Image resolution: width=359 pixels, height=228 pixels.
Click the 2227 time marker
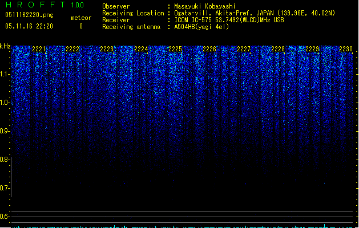pos(244,49)
